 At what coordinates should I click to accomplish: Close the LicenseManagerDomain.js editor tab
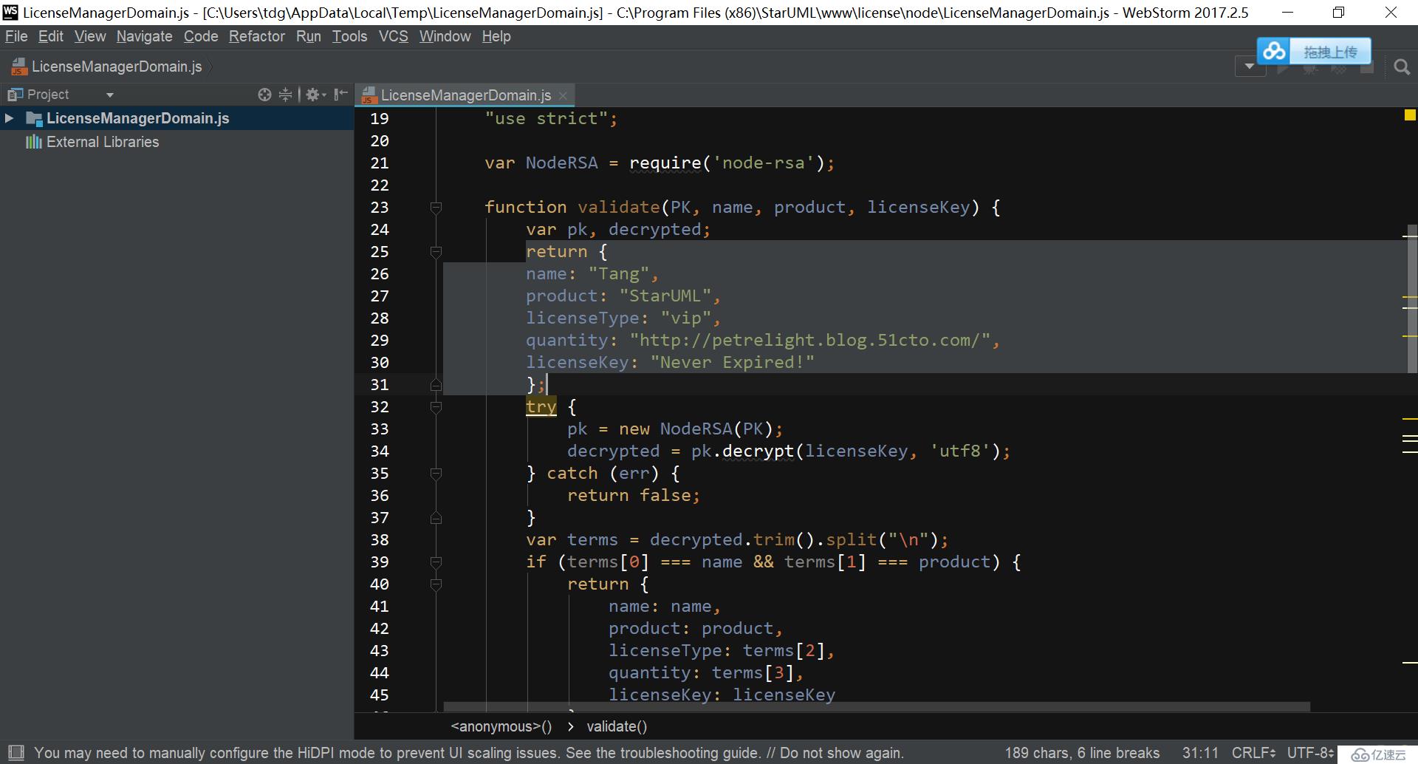(x=563, y=95)
